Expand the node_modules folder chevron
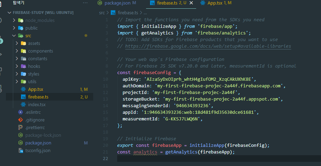 pyautogui.click(x=14, y=20)
